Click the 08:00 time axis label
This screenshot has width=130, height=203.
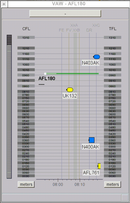(x=58, y=184)
